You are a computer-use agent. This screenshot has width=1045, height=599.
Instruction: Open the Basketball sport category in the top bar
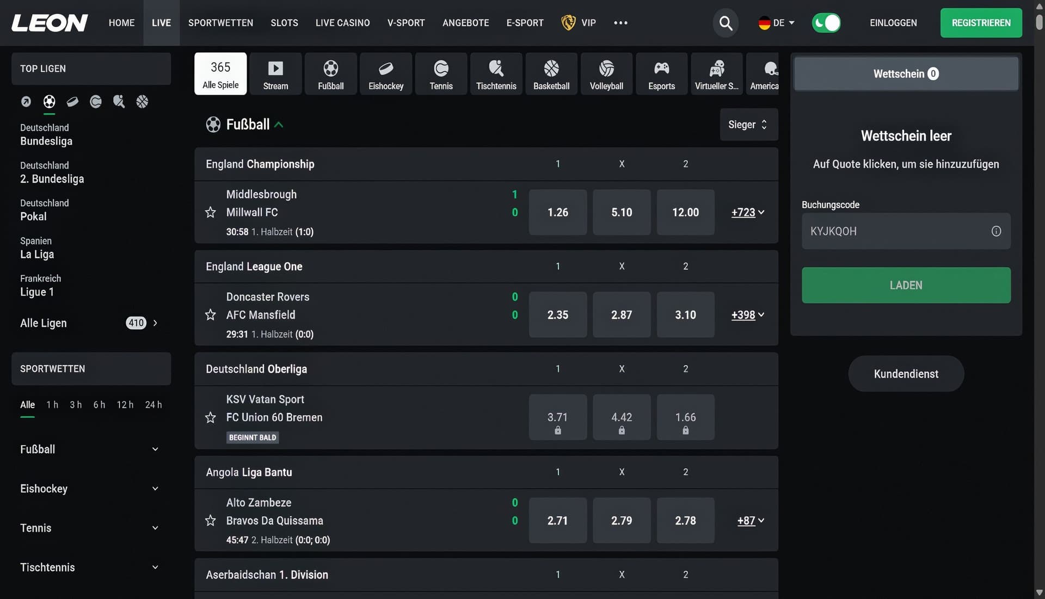[x=551, y=73]
